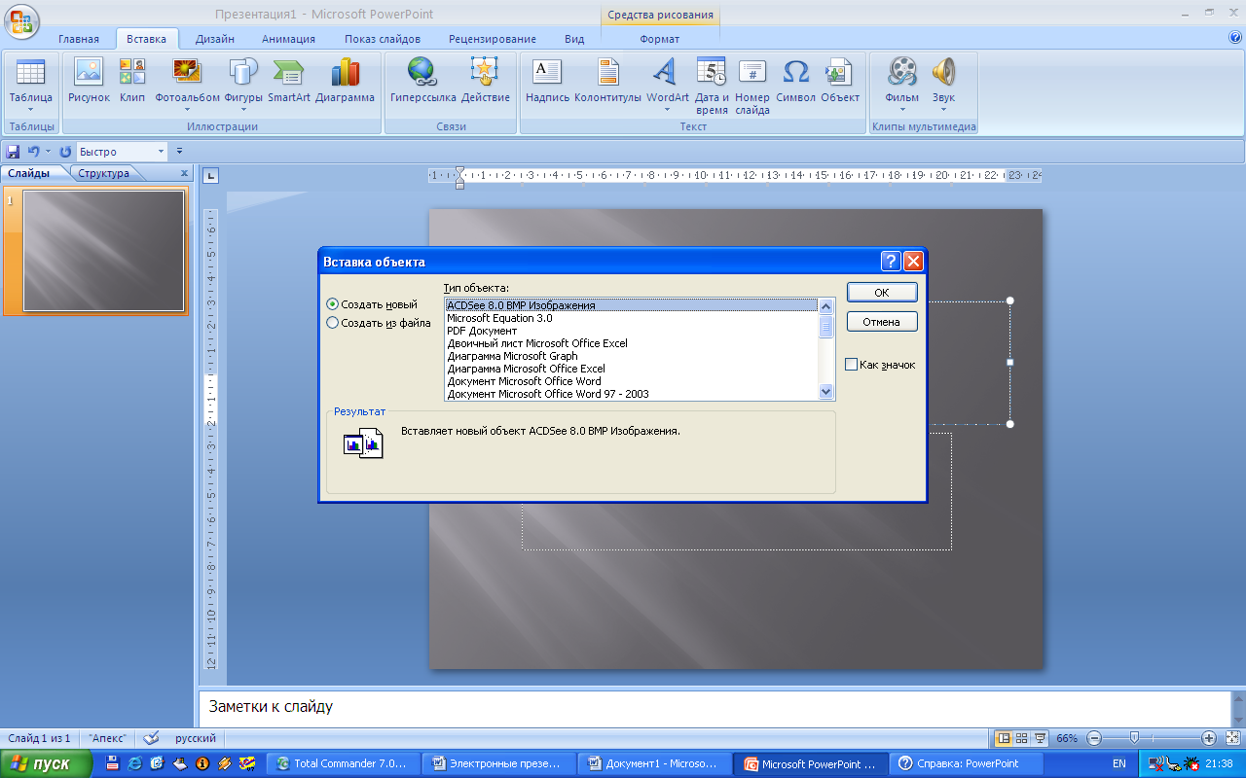Expand the Таблица dropdown arrow
1246x778 pixels.
coord(30,110)
